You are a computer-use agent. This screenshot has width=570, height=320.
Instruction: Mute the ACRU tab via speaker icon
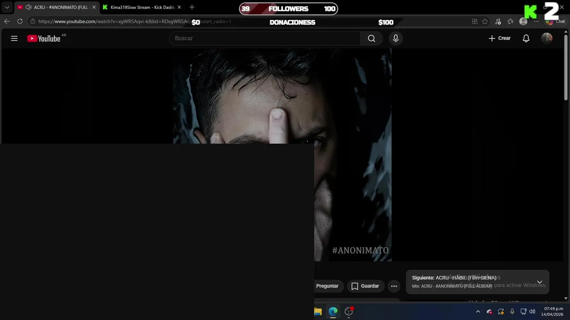[28, 7]
